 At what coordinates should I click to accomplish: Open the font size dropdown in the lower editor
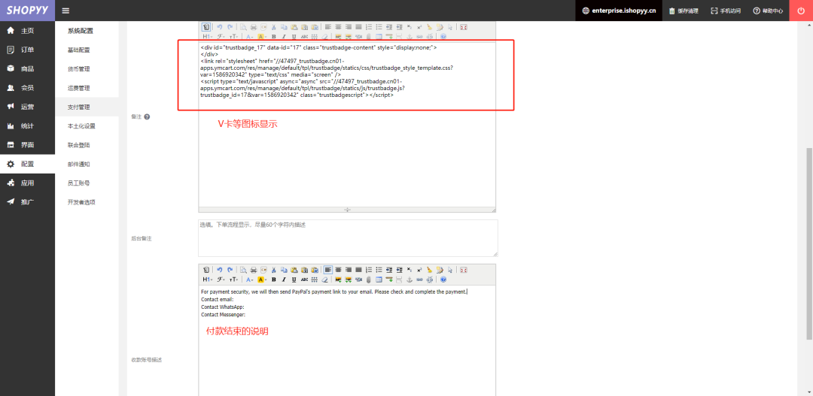coord(233,280)
